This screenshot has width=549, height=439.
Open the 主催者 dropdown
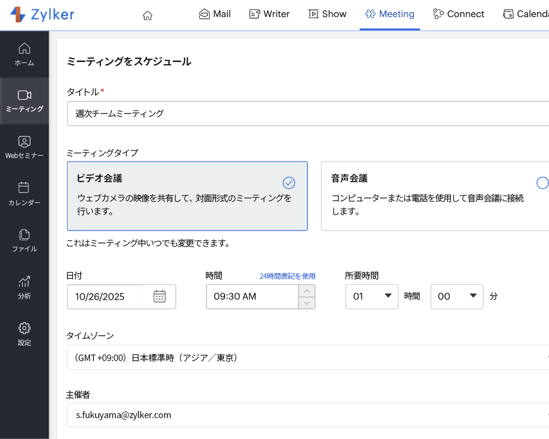click(x=308, y=415)
